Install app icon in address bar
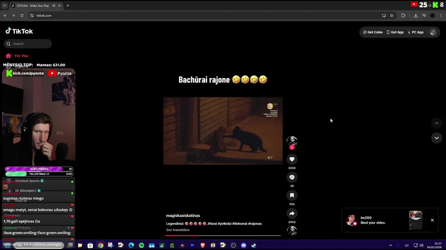Image resolution: width=446 pixels, height=250 pixels. point(384,15)
